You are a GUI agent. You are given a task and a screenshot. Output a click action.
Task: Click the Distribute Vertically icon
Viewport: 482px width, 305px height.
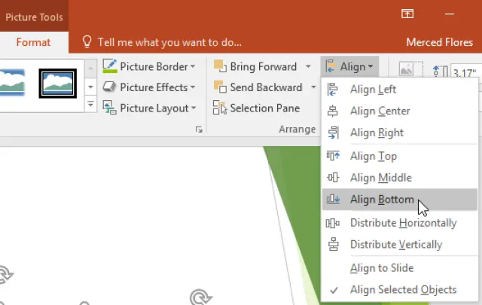[x=333, y=245]
